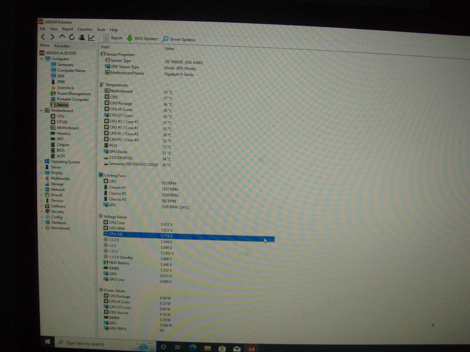The height and width of the screenshot is (352, 470).
Task: Click the taskbar search box
Action: (x=105, y=344)
